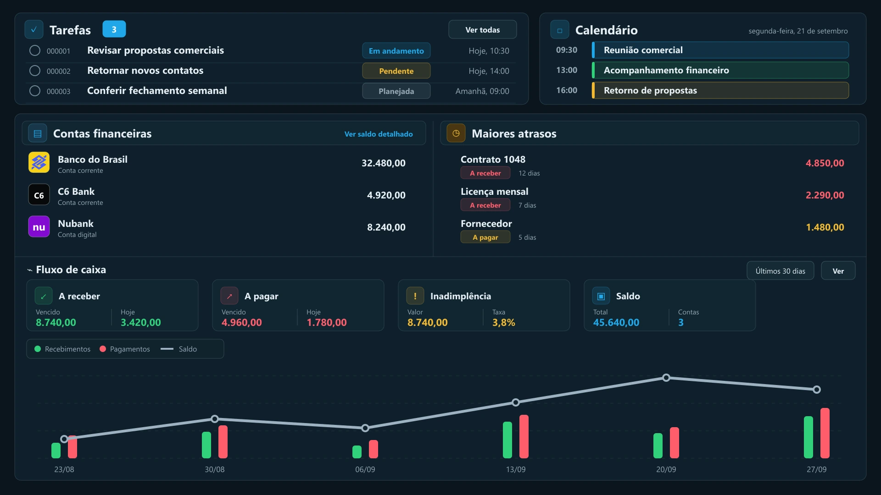This screenshot has height=495, width=881.
Task: Open the Retorno de propostas calendar event
Action: [720, 90]
